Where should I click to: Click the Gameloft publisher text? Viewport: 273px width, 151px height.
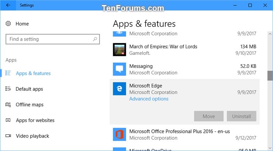coord(140,53)
